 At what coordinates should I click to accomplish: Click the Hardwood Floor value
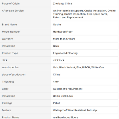tap(63, 32)
